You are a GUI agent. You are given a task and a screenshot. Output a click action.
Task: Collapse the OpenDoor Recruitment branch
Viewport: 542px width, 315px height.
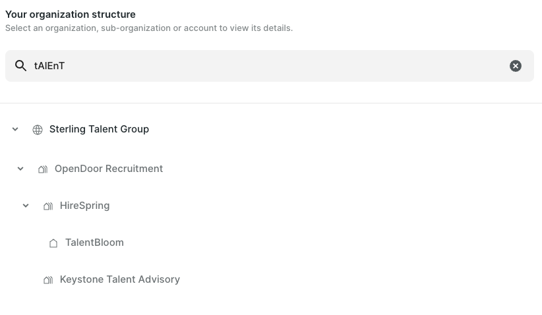[20, 169]
